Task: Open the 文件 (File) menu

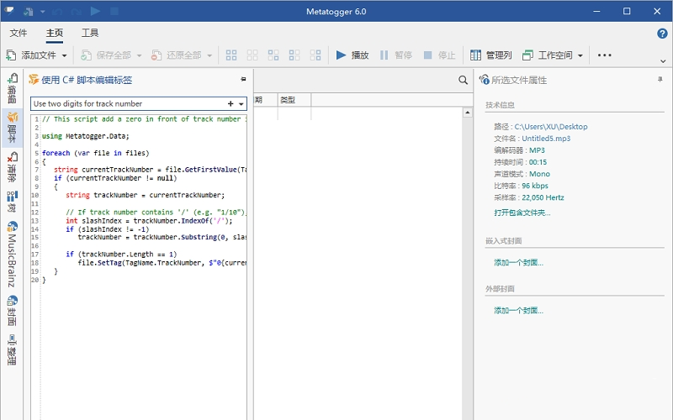Action: pyautogui.click(x=19, y=34)
